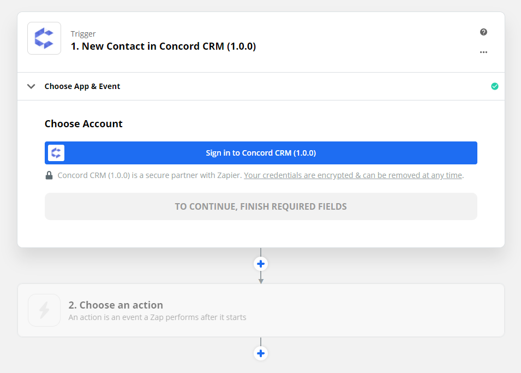Click the Trigger label above the step title
The height and width of the screenshot is (373, 521).
tap(83, 34)
